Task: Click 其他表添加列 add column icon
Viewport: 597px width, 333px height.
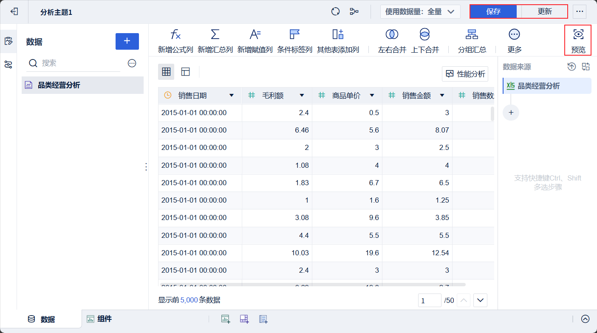Action: (338, 35)
